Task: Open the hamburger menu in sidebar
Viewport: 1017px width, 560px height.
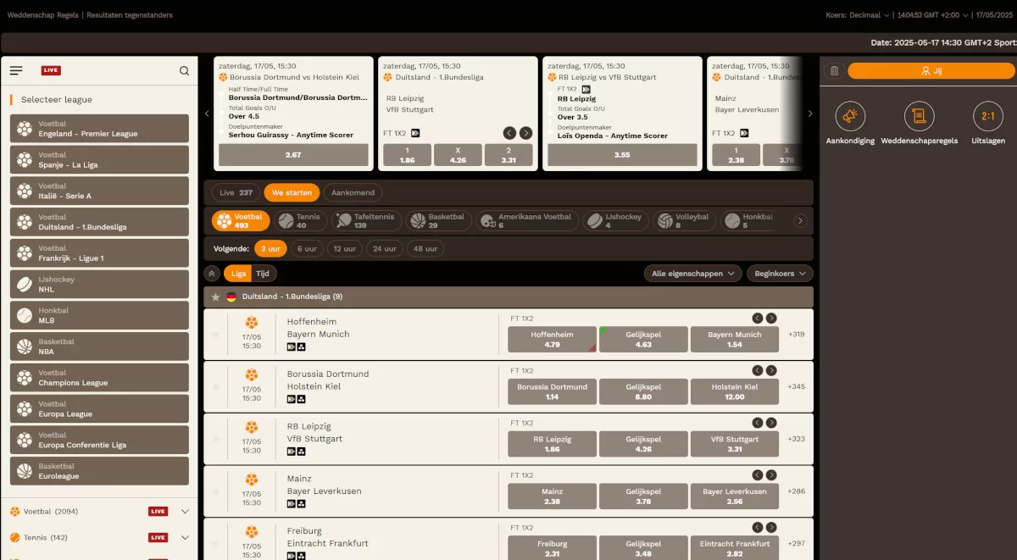Action: pyautogui.click(x=16, y=70)
